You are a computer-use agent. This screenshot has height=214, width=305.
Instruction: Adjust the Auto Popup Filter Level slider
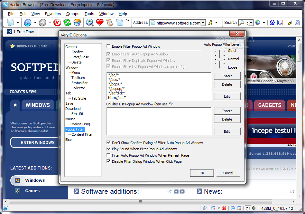point(220,59)
